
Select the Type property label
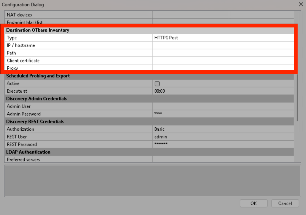click(12, 38)
